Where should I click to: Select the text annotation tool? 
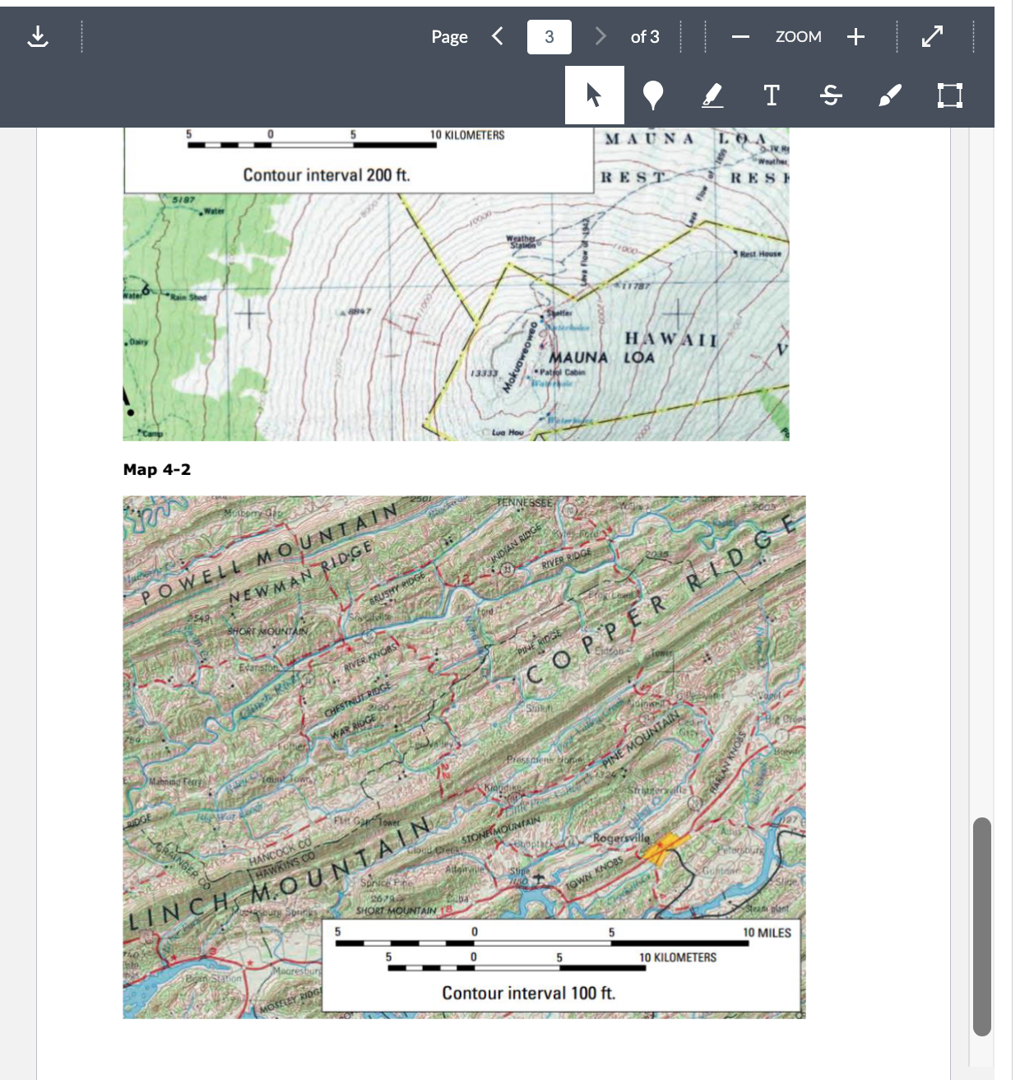click(x=771, y=95)
